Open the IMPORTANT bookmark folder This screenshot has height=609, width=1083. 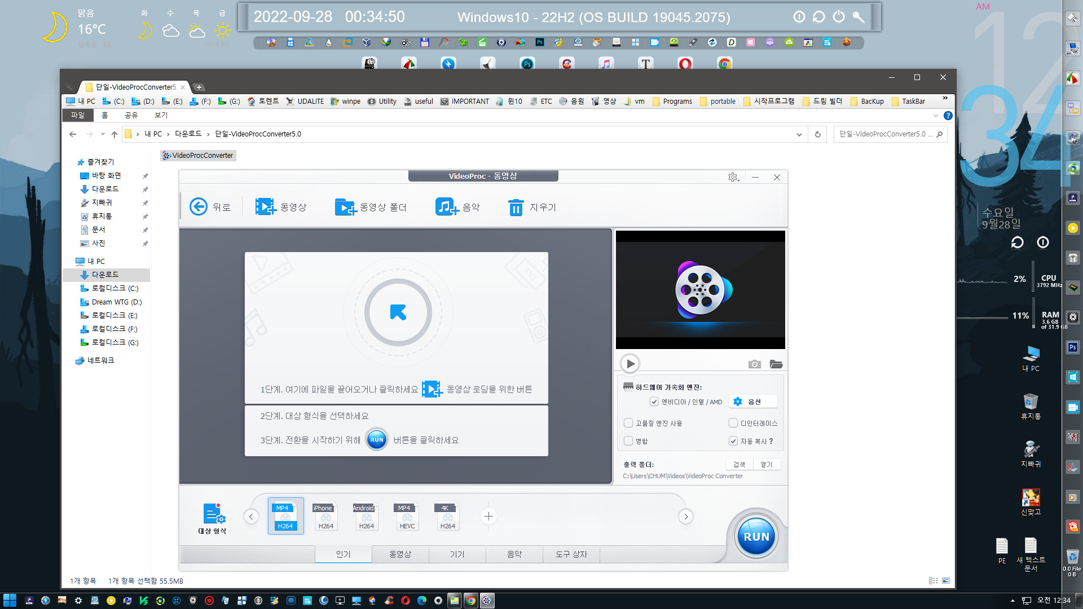point(465,101)
